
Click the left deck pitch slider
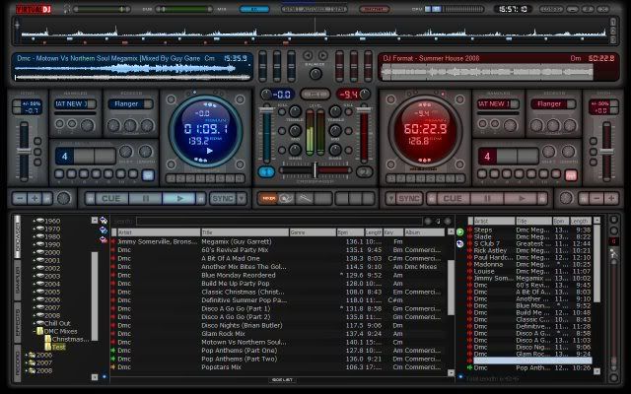[x=24, y=152]
